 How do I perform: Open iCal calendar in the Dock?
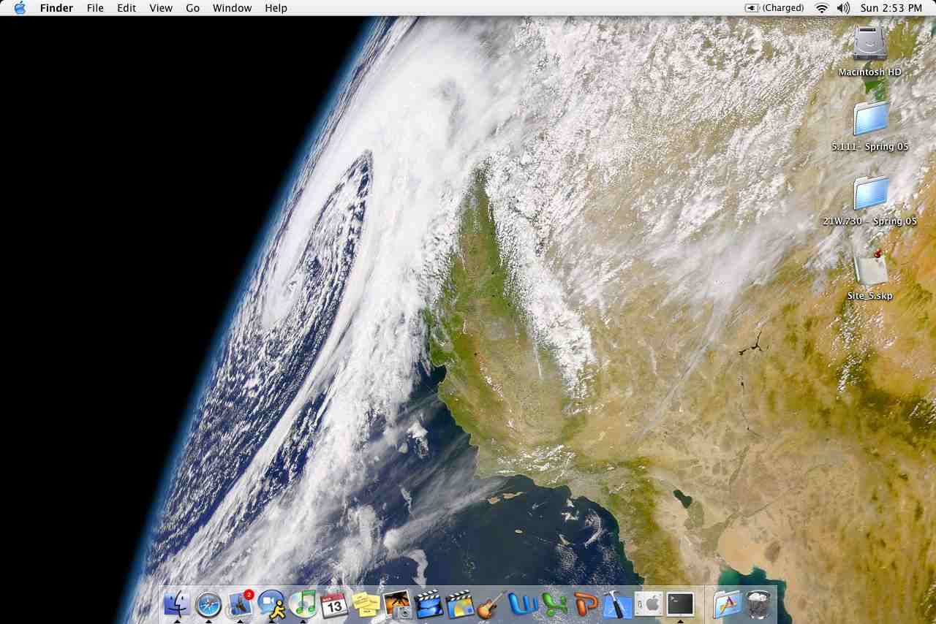point(334,604)
